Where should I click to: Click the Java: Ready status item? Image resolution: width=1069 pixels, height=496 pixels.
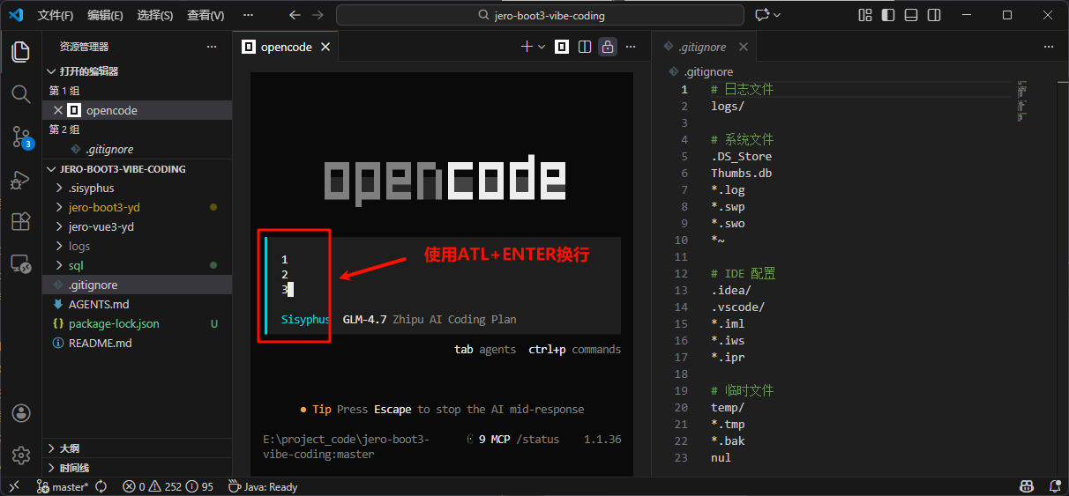(263, 486)
